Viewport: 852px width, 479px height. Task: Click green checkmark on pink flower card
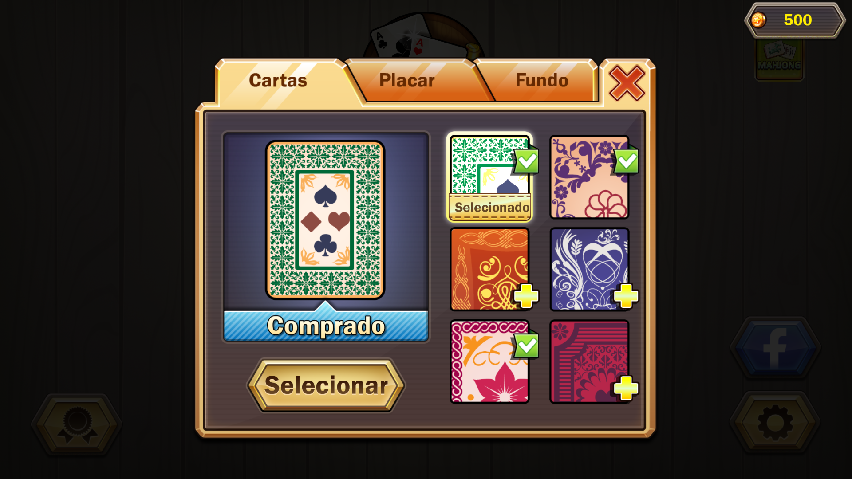click(x=527, y=346)
